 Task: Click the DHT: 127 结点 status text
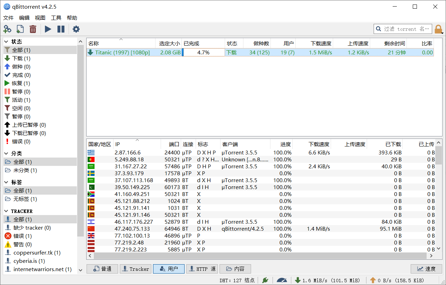[237, 280]
